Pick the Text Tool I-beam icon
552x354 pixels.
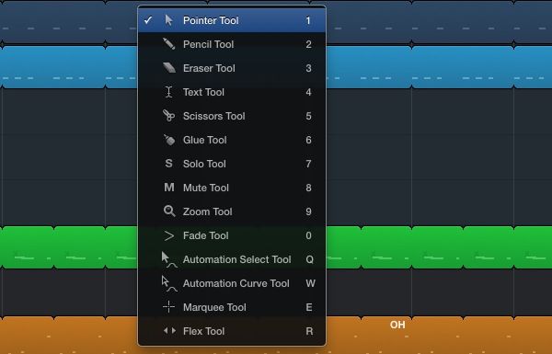pyautogui.click(x=169, y=92)
